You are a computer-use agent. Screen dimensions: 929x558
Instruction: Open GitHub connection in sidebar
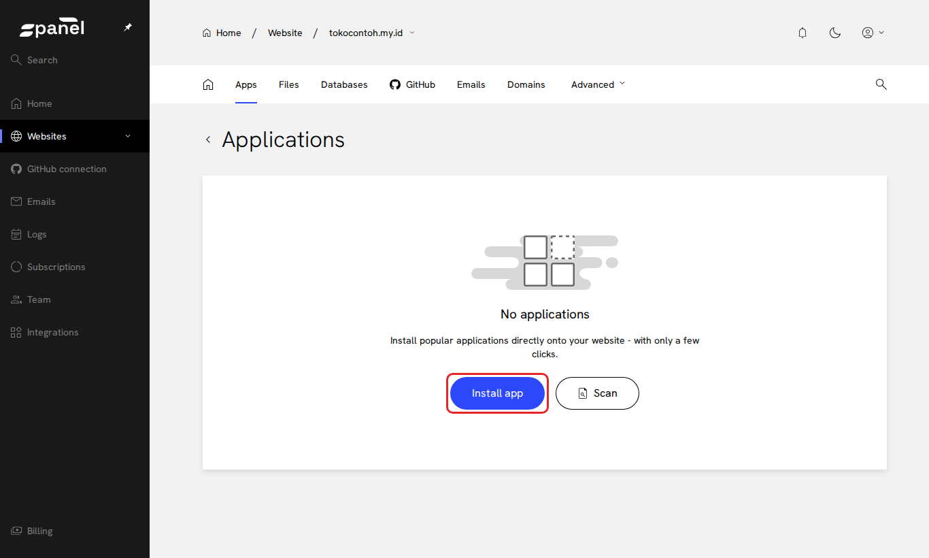[75, 169]
